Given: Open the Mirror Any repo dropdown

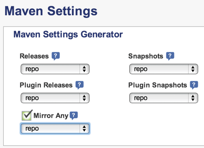Looking at the screenshot, I should (x=55, y=129).
